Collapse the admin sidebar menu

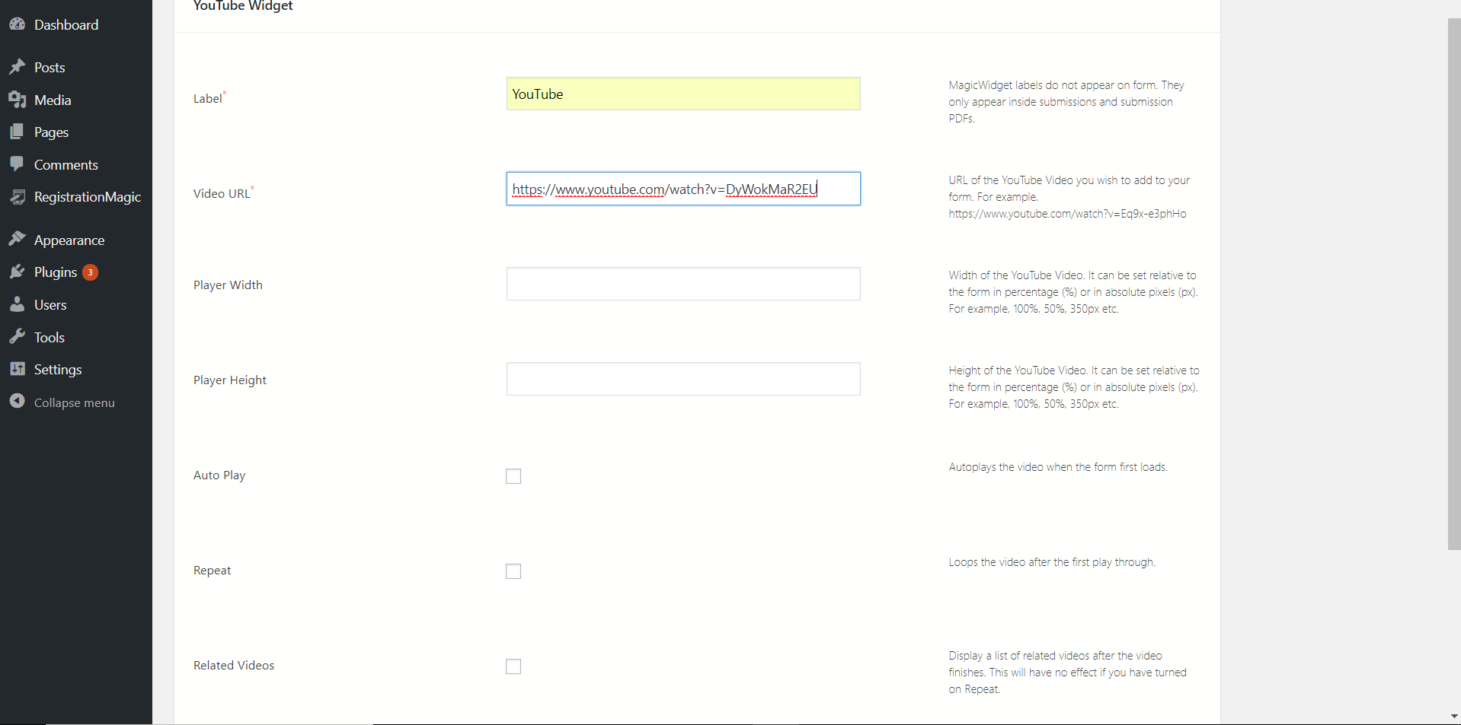61,402
